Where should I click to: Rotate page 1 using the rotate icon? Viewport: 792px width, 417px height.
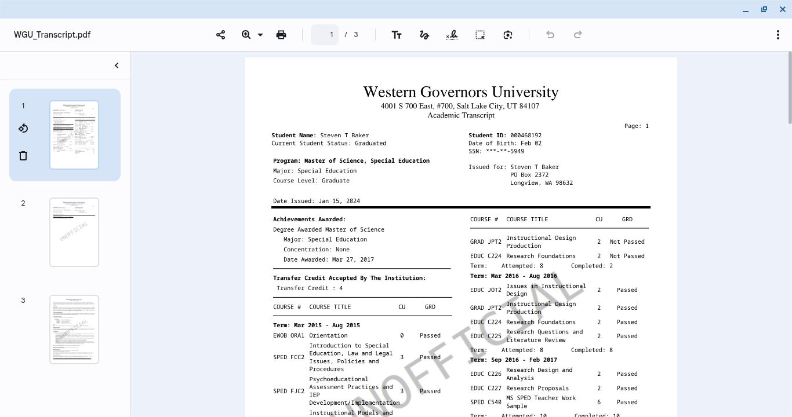(x=23, y=129)
